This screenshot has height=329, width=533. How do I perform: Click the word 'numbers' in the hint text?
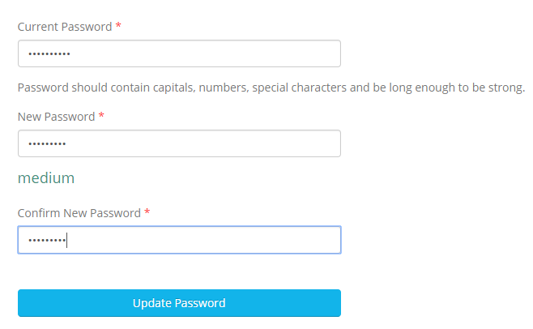[224, 88]
